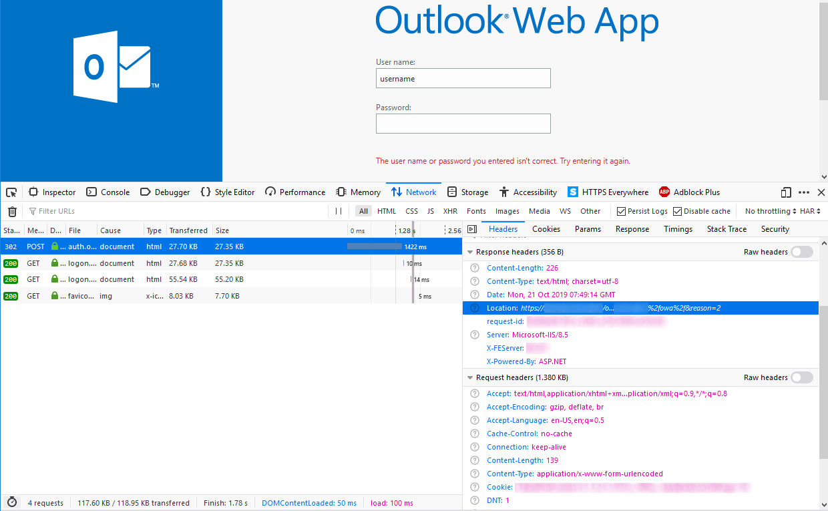Open help for Content-Length 226 header
Viewport: 828px width, 511px height.
[x=475, y=268]
